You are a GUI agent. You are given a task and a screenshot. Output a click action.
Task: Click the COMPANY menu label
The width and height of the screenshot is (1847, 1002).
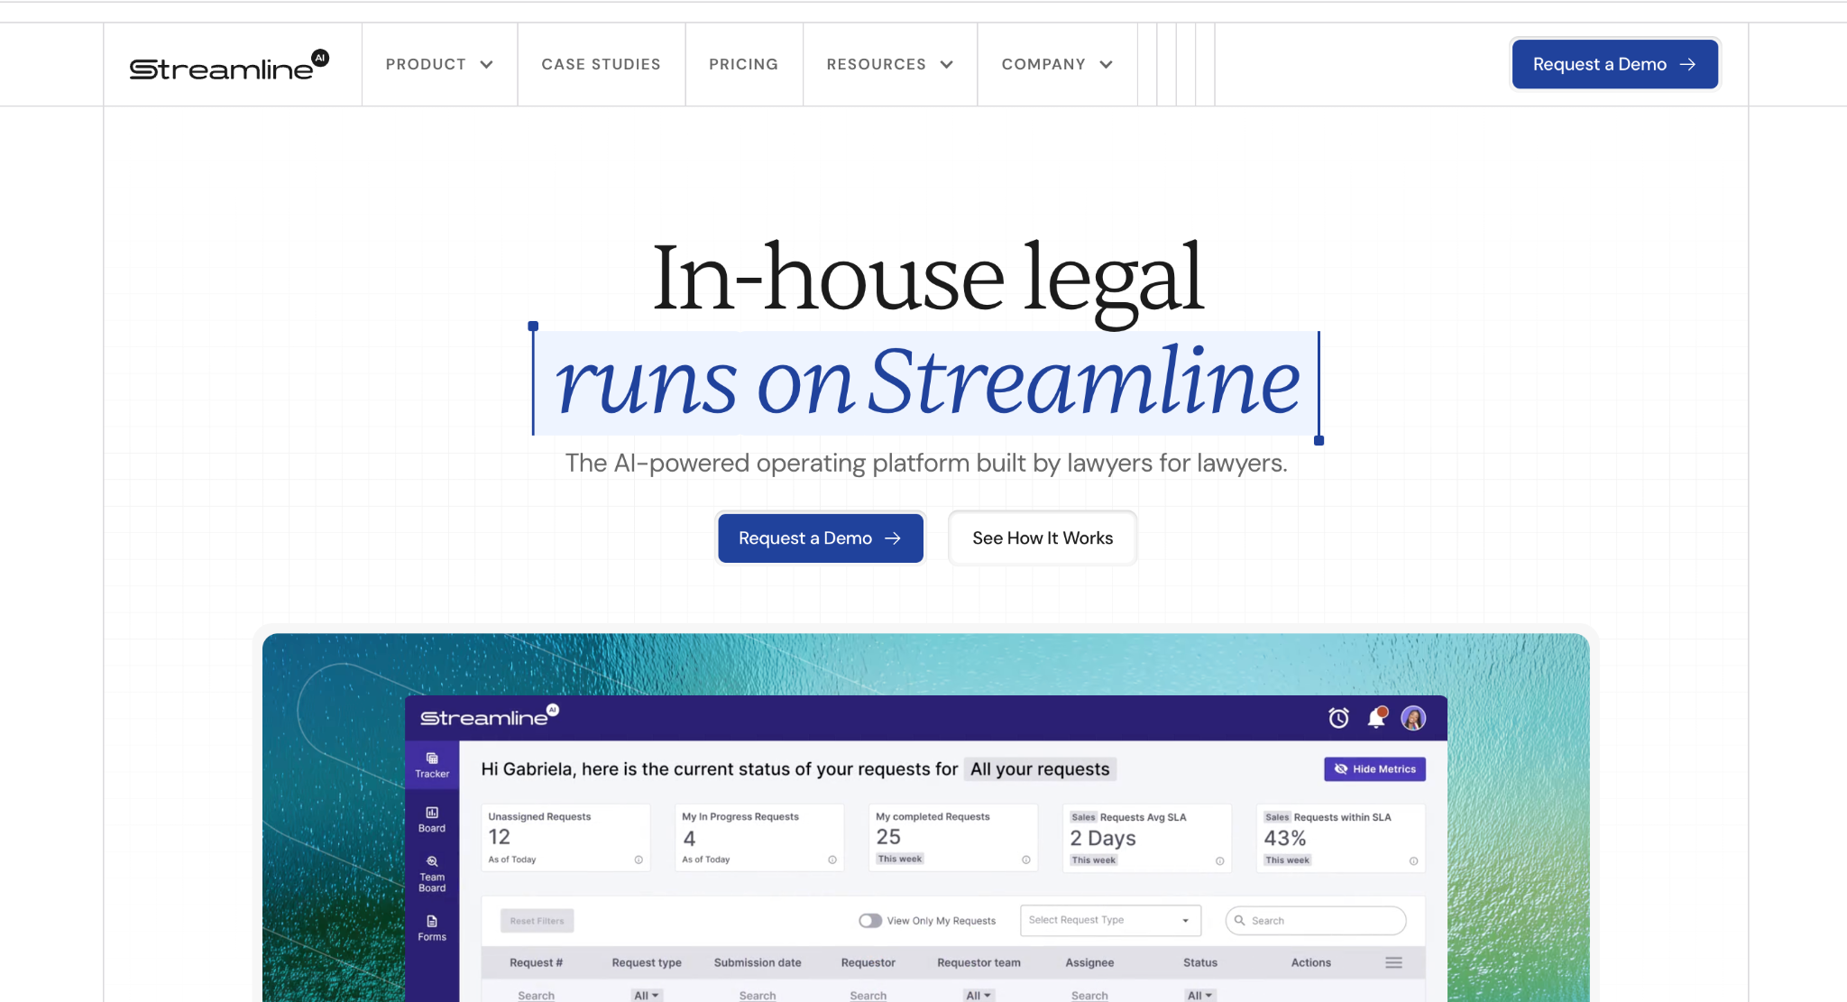coord(1043,65)
